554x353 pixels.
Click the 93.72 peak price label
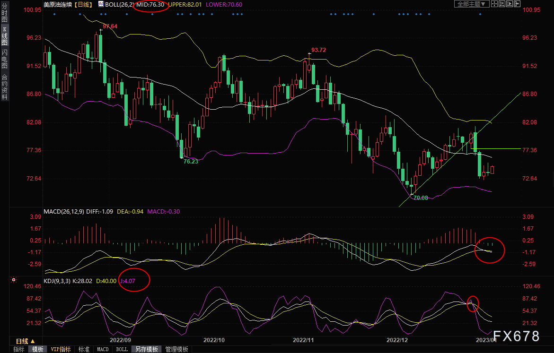coord(319,50)
